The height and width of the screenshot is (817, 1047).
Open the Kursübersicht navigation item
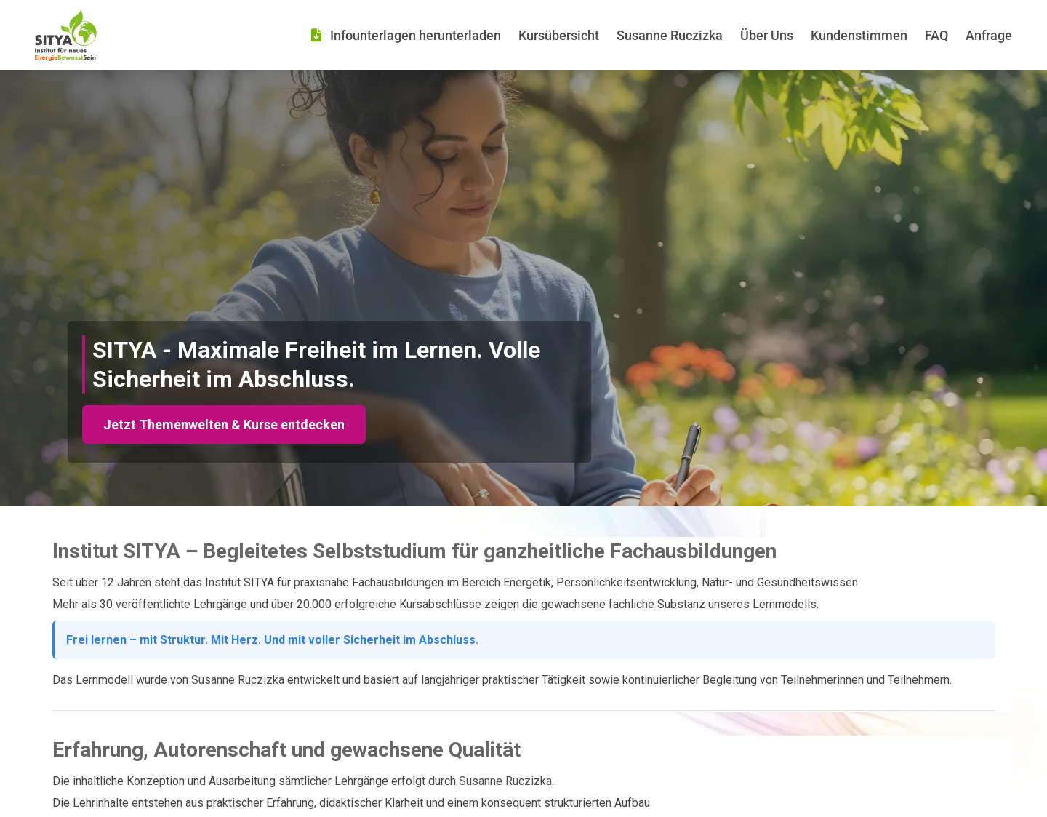pyautogui.click(x=558, y=36)
